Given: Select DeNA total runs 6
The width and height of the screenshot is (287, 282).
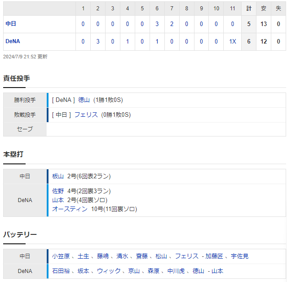Looking at the screenshot, I should pyautogui.click(x=249, y=42).
